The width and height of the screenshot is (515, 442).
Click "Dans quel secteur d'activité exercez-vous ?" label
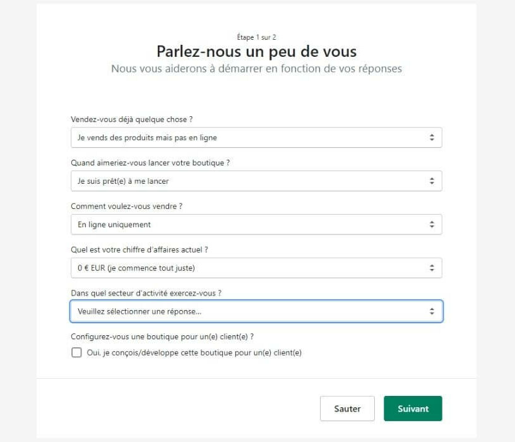point(146,293)
